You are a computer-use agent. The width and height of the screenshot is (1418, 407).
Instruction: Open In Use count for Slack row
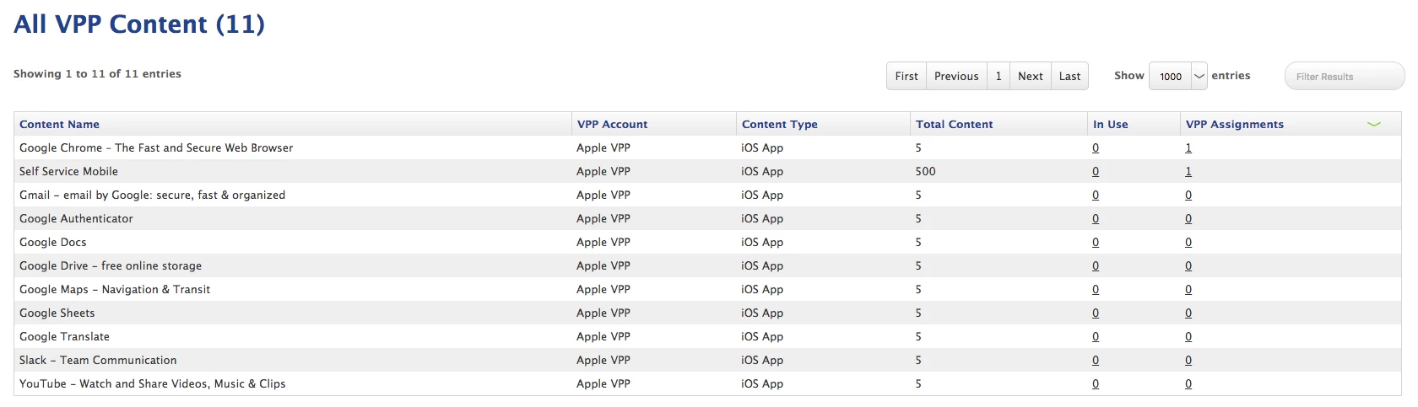coord(1096,360)
